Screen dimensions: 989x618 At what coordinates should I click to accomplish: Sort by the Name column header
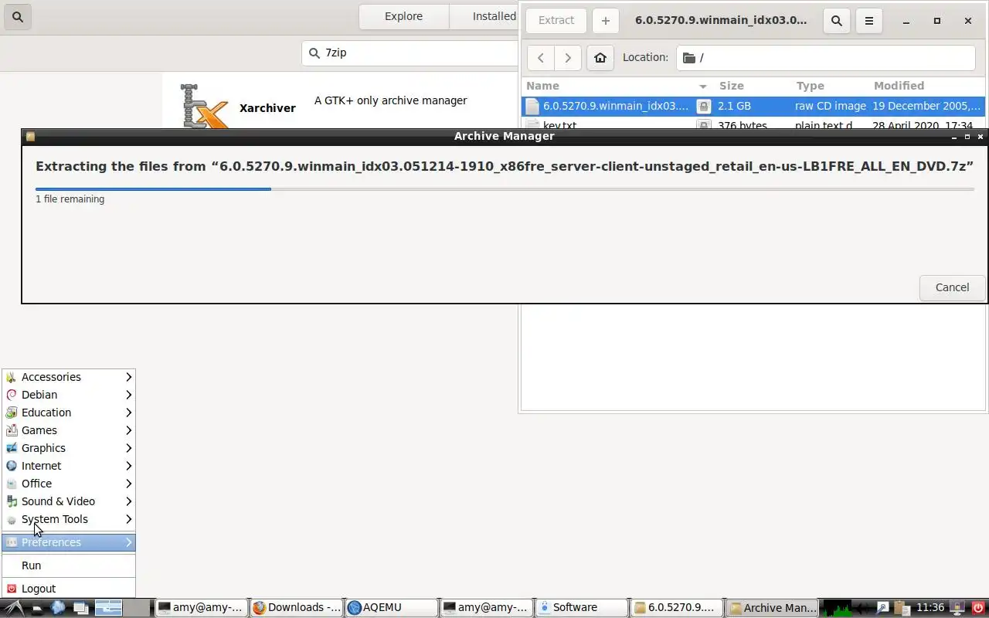click(x=617, y=86)
